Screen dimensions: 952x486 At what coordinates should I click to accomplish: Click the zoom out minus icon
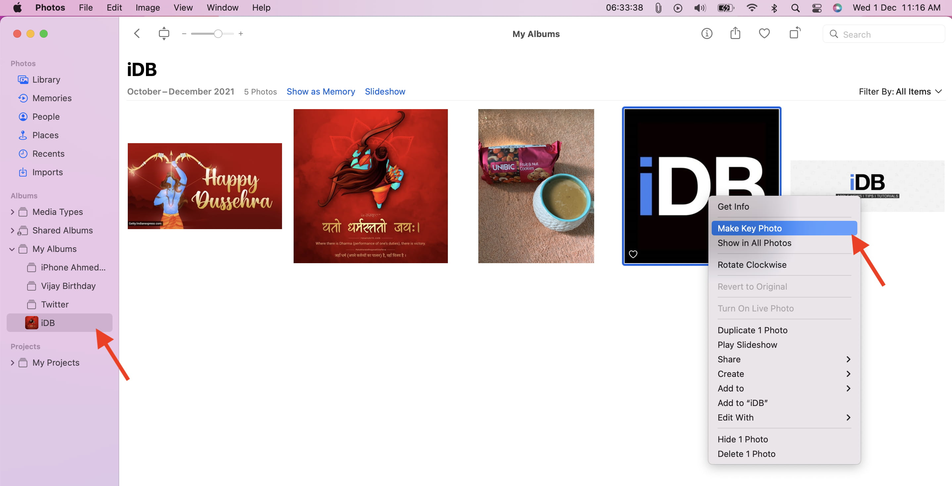click(184, 34)
